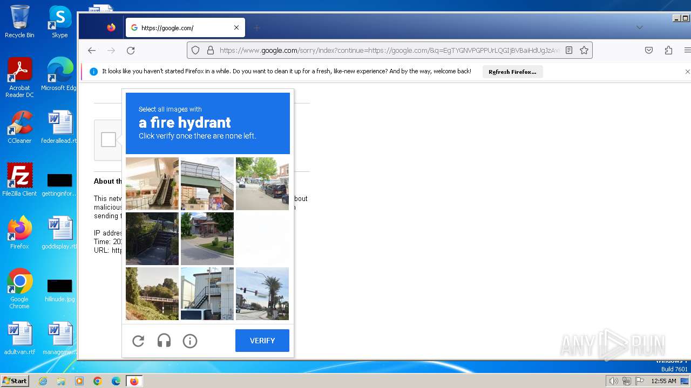691x388 pixels.
Task: Select the house with driveway image tile
Action: [x=207, y=239]
